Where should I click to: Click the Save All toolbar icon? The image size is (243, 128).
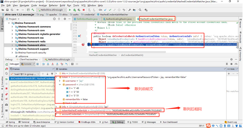coord(7,10)
